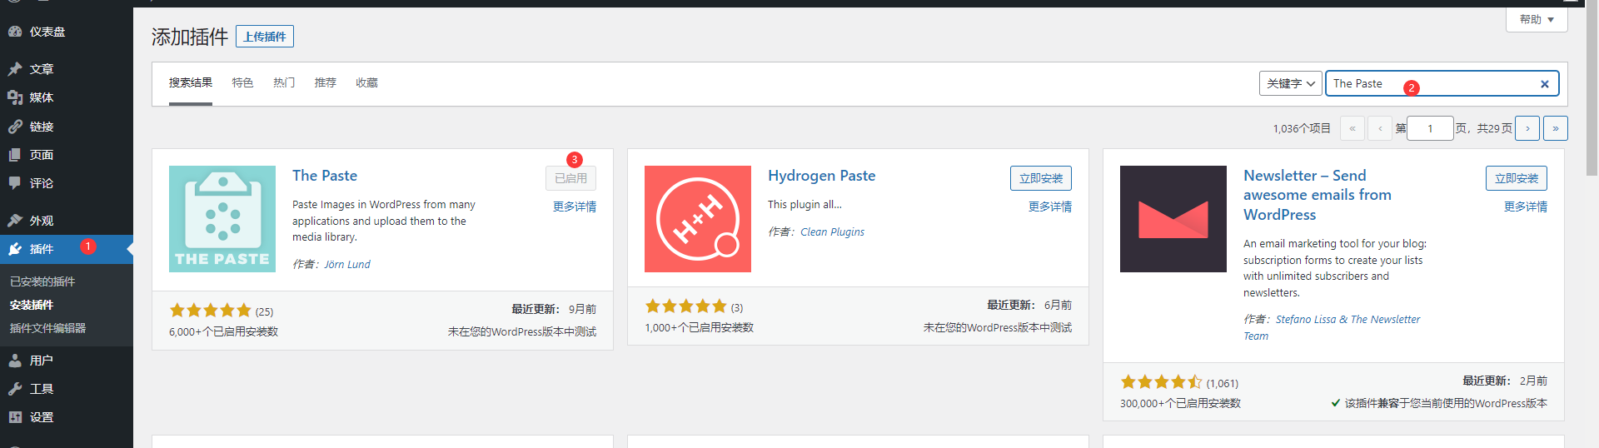Viewport: 1599px width, 448px height.
Task: Open the 设置 sidebar menu label
Action: 42,417
